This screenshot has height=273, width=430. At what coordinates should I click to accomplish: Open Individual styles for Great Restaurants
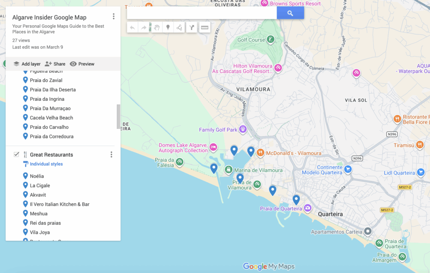coord(46,164)
